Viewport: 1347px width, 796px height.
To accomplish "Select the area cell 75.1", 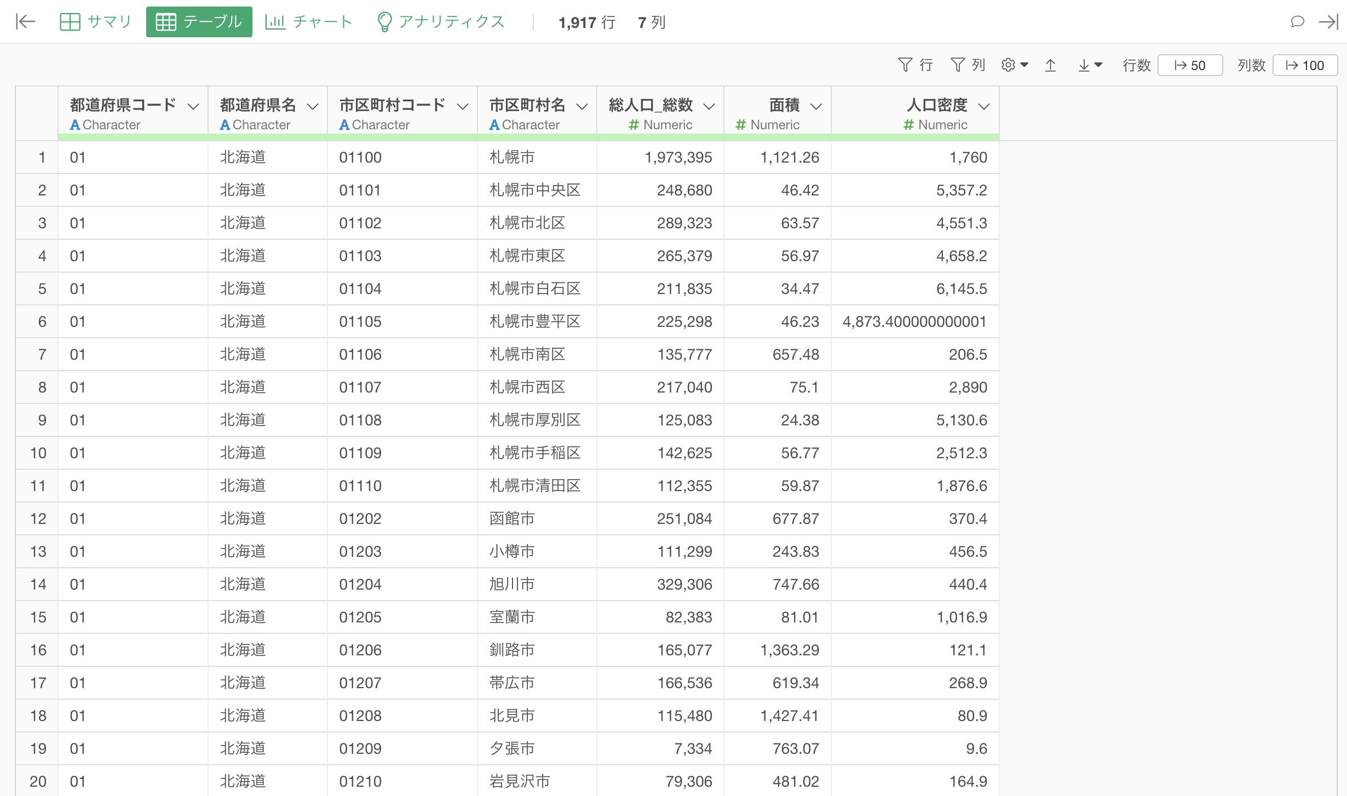I will (778, 387).
